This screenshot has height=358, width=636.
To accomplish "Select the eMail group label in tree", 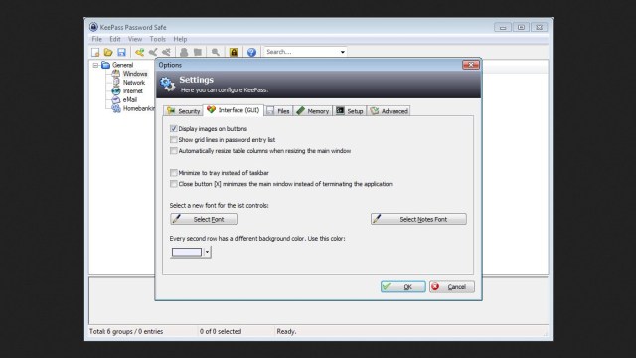I will (x=130, y=99).
